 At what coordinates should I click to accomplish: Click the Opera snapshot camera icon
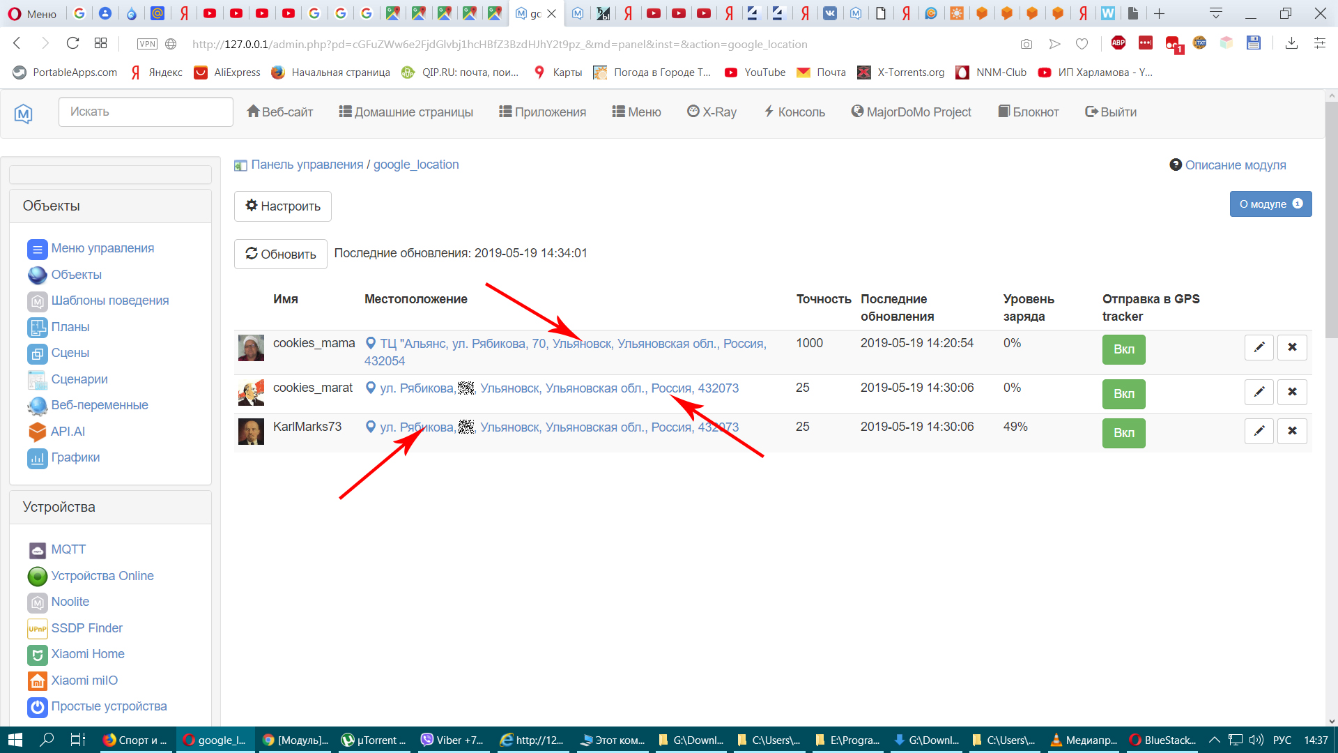click(1026, 44)
